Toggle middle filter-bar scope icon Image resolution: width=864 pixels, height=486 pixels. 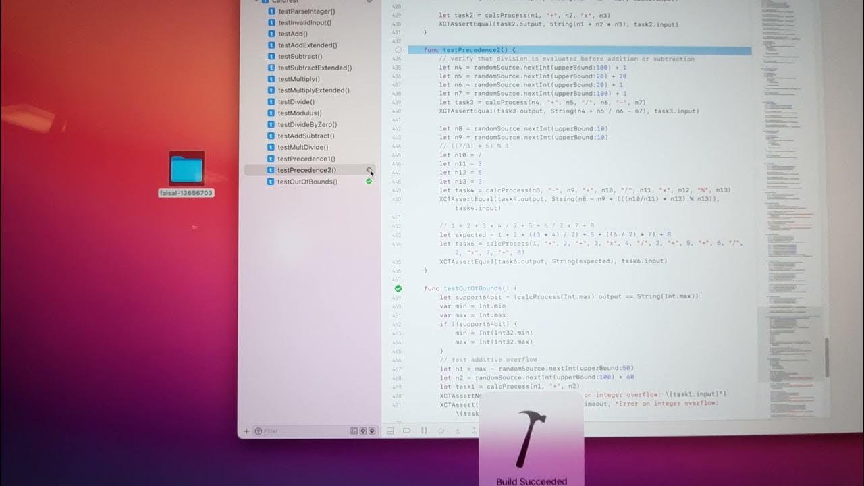(362, 431)
